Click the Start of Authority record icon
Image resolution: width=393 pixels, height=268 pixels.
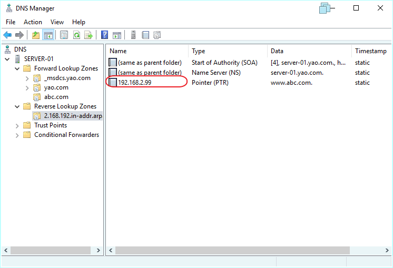click(113, 62)
